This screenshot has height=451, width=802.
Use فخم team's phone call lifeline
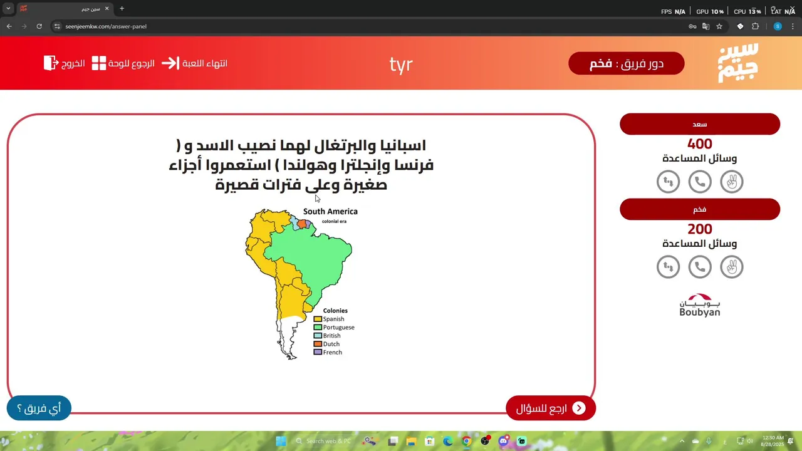click(700, 267)
